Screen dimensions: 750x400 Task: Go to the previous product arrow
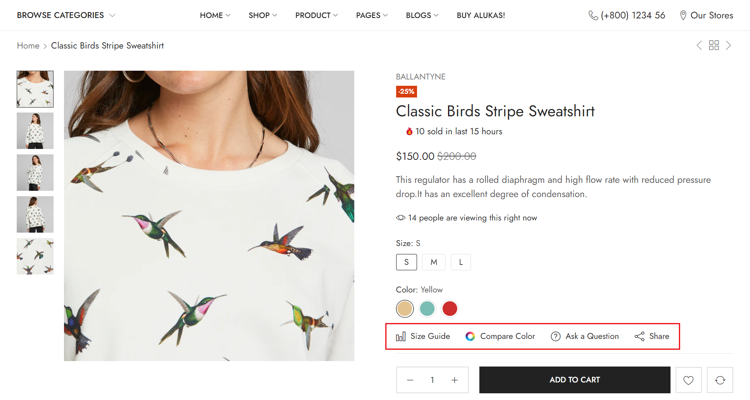(x=699, y=45)
